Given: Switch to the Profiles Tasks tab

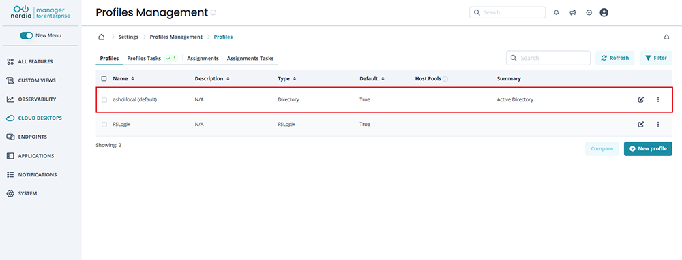Looking at the screenshot, I should coord(152,58).
